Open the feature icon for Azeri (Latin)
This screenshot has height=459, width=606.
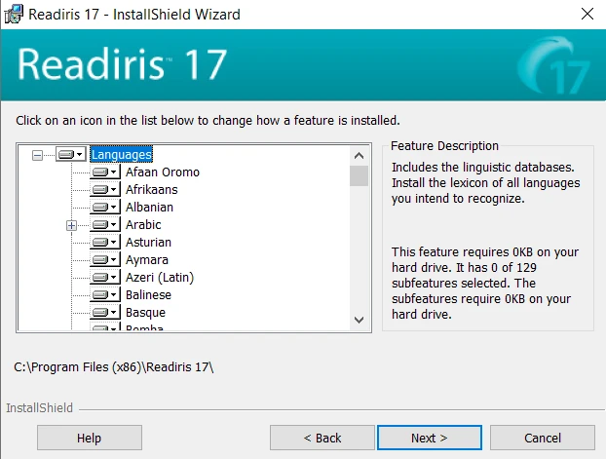104,278
